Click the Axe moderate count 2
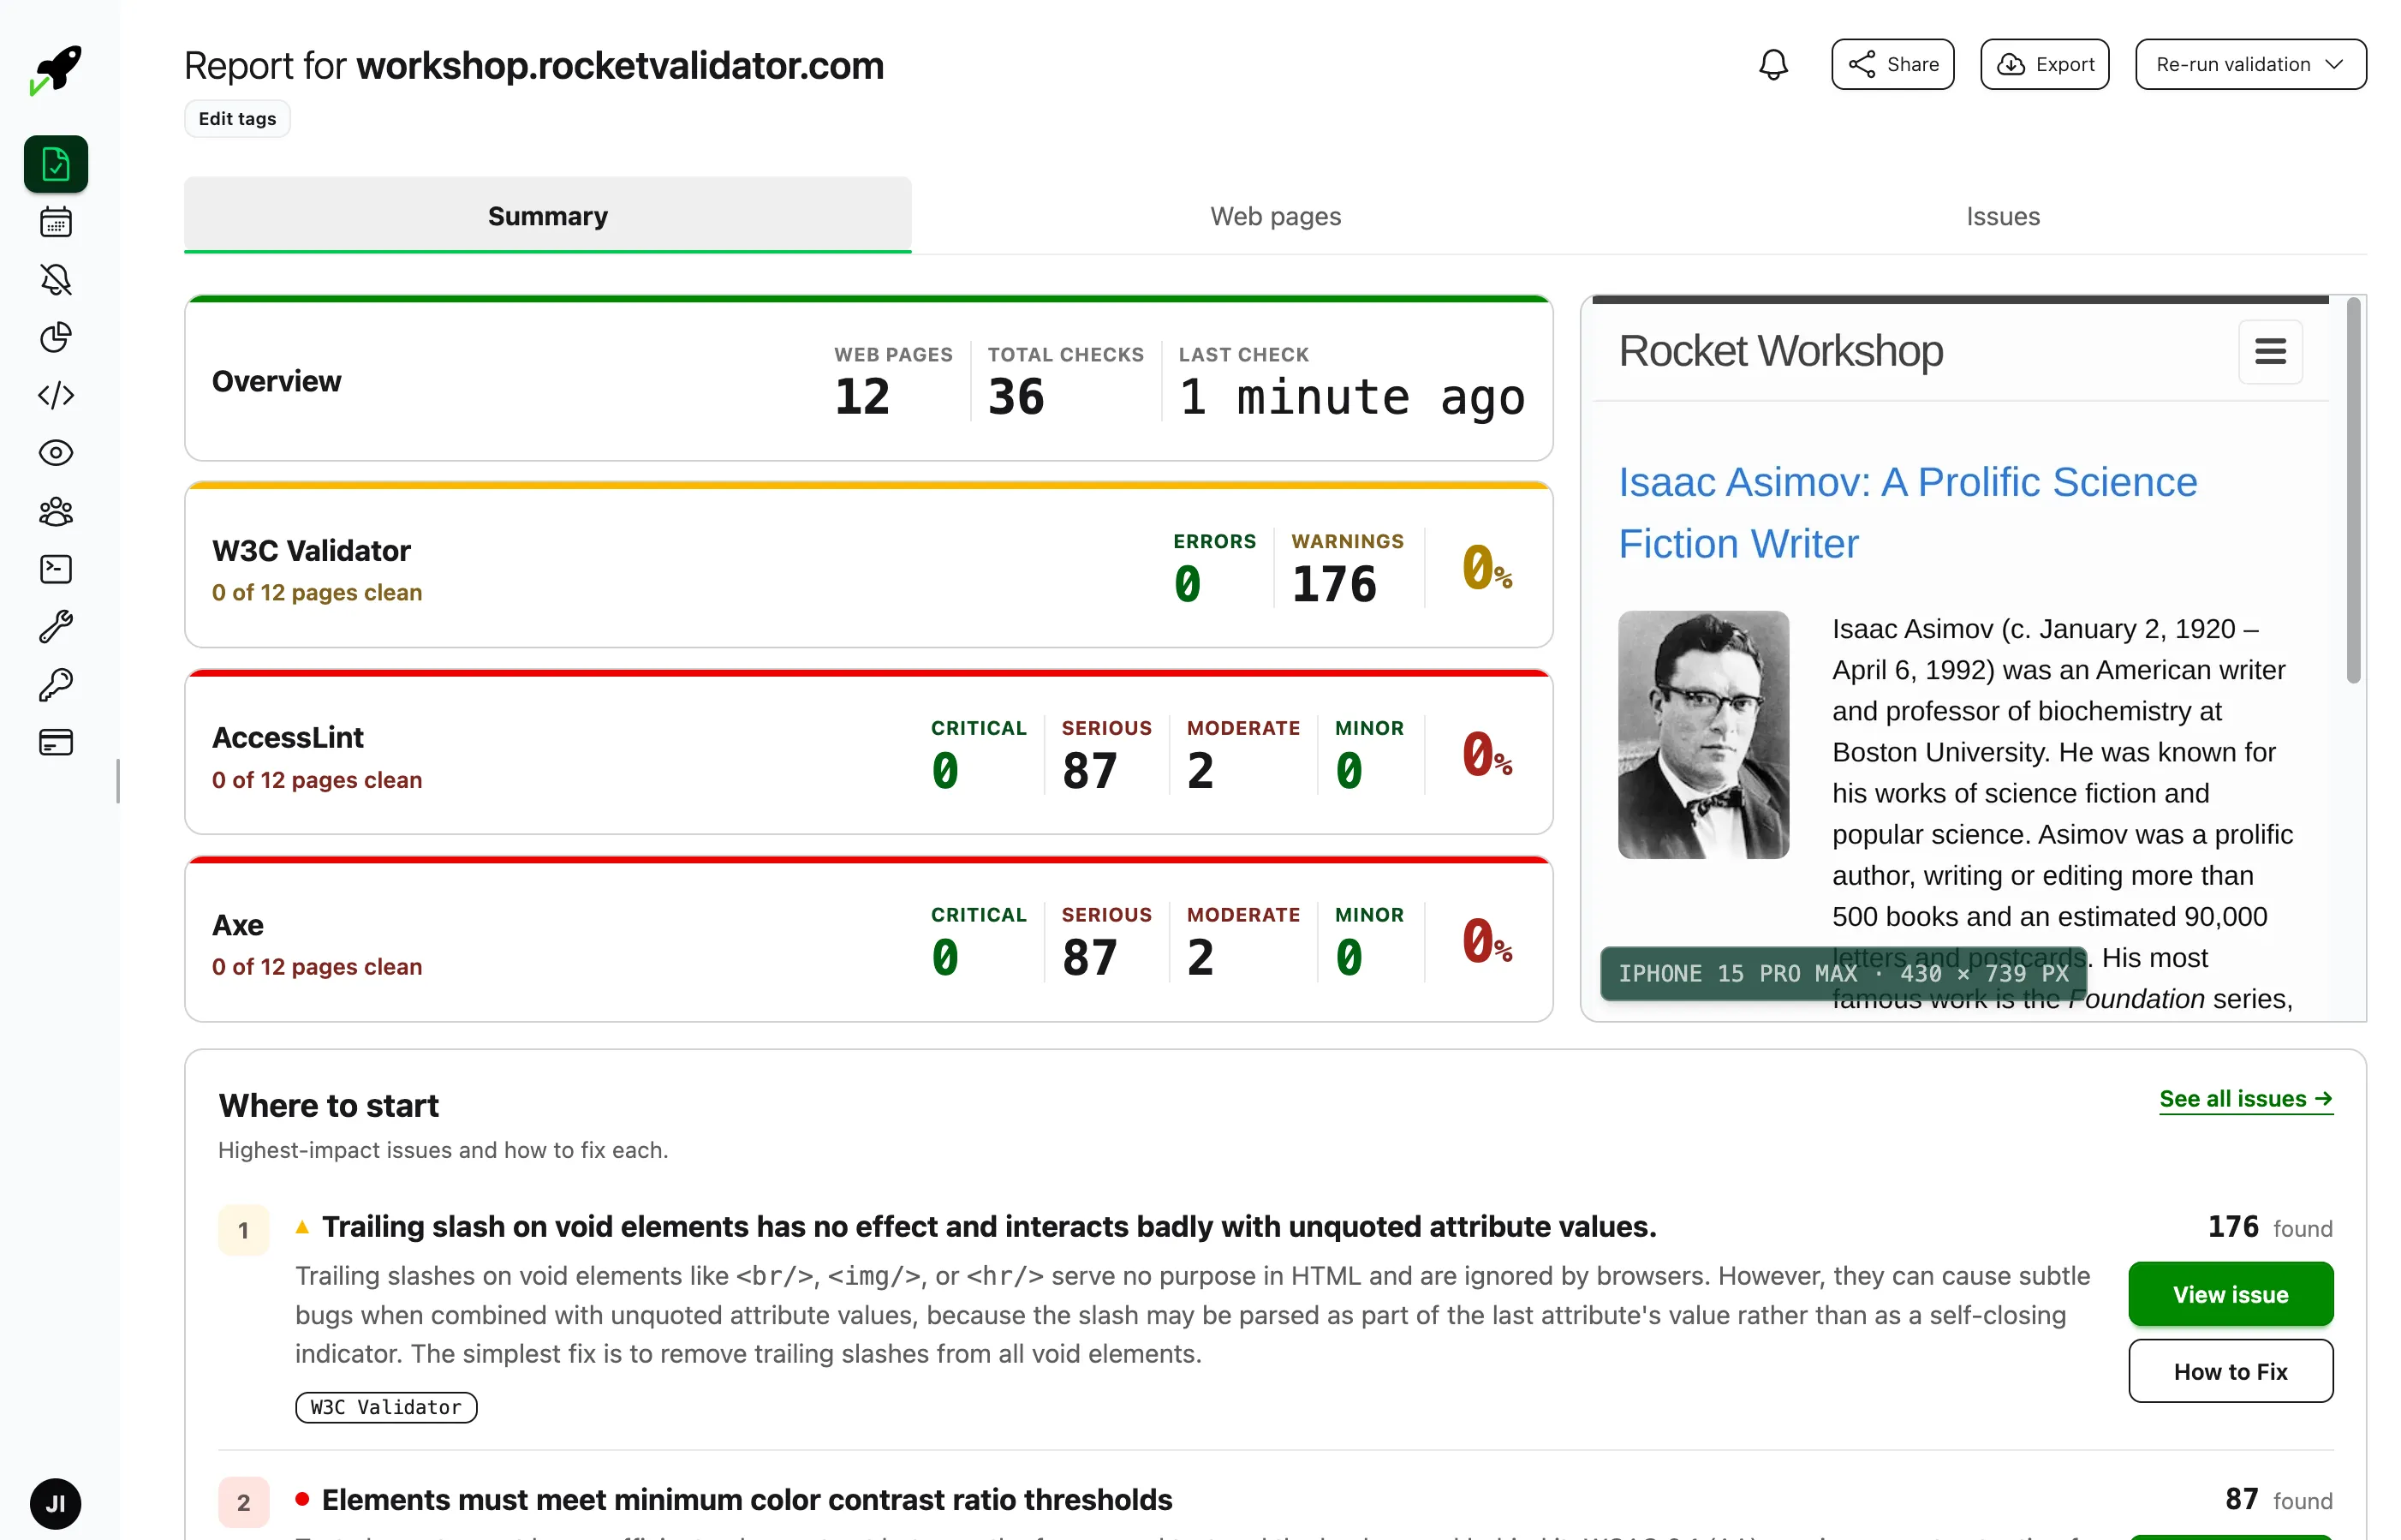 1200,958
